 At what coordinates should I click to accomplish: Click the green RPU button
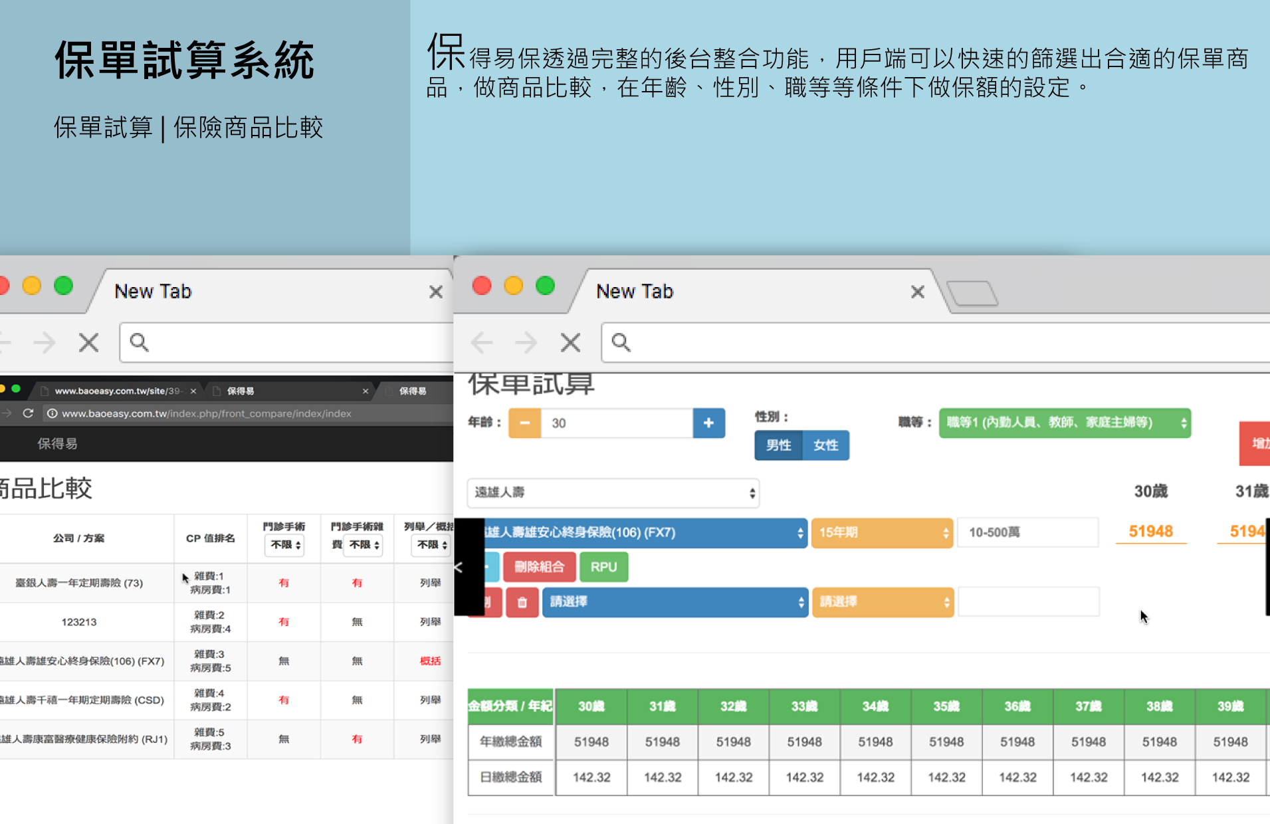pyautogui.click(x=603, y=567)
